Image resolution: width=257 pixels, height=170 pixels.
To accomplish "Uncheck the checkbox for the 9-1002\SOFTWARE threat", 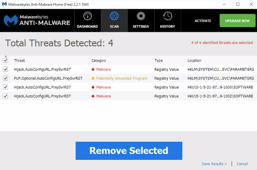I will (5, 96).
